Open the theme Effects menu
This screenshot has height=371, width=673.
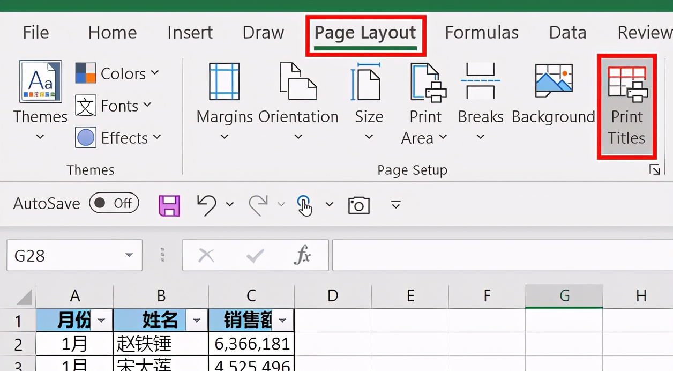point(118,138)
